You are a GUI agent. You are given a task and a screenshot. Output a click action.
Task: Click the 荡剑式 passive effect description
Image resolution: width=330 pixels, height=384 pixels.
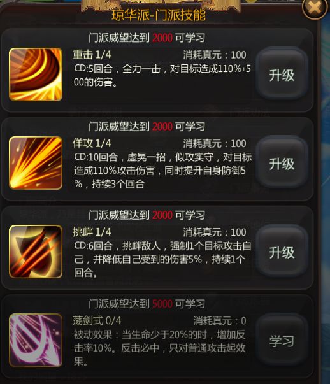point(159,348)
